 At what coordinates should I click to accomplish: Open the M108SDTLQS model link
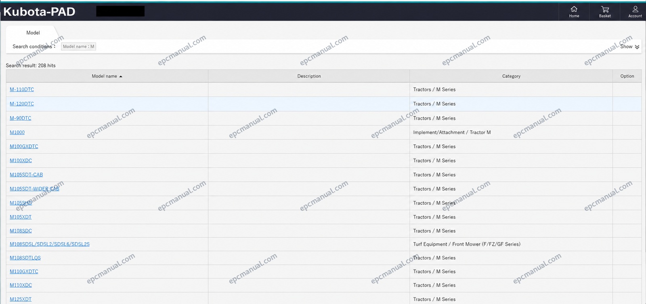coord(25,258)
